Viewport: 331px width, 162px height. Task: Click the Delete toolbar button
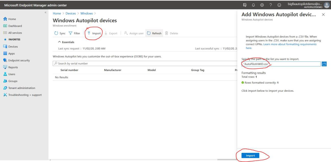[x=172, y=33]
